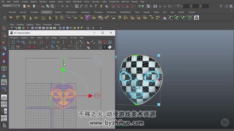Open the viewport Panels menu
This screenshot has height=131, width=234.
coord(57,25)
